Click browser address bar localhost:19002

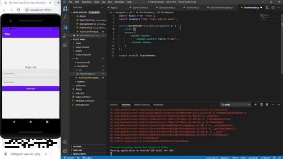coord(41,10)
